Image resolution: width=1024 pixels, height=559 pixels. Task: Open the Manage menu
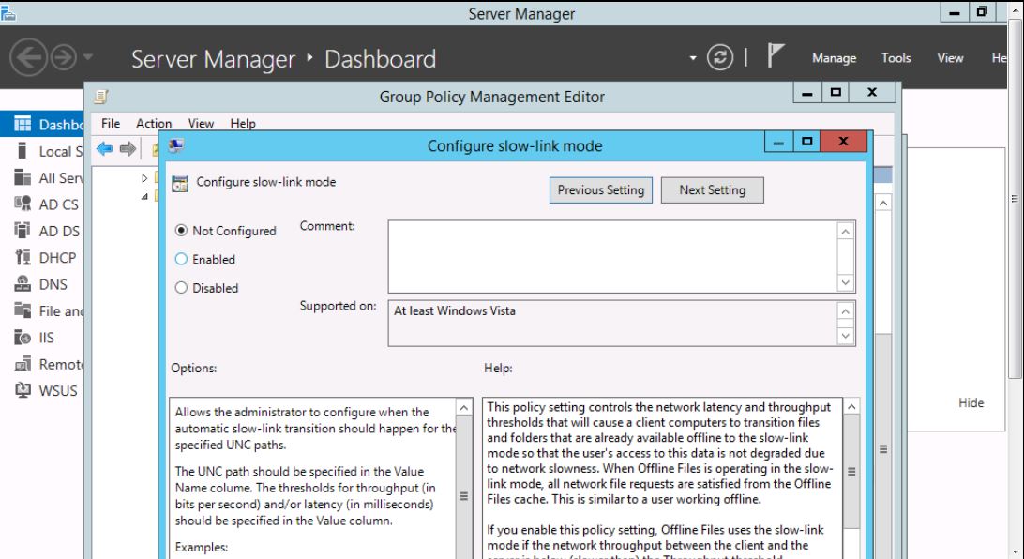click(834, 58)
